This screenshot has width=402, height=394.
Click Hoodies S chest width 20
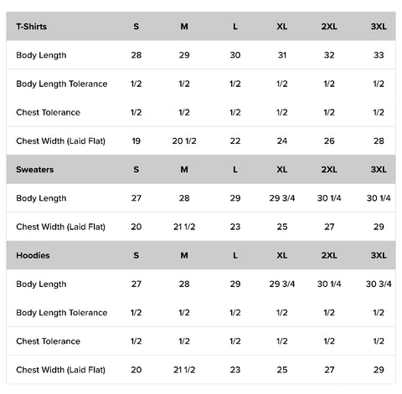coord(137,370)
